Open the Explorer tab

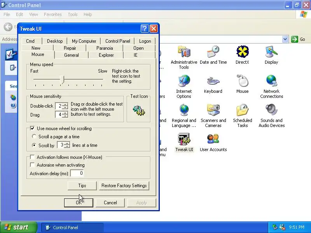click(106, 55)
